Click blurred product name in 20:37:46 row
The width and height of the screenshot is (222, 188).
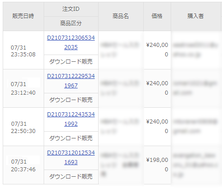click(x=120, y=165)
